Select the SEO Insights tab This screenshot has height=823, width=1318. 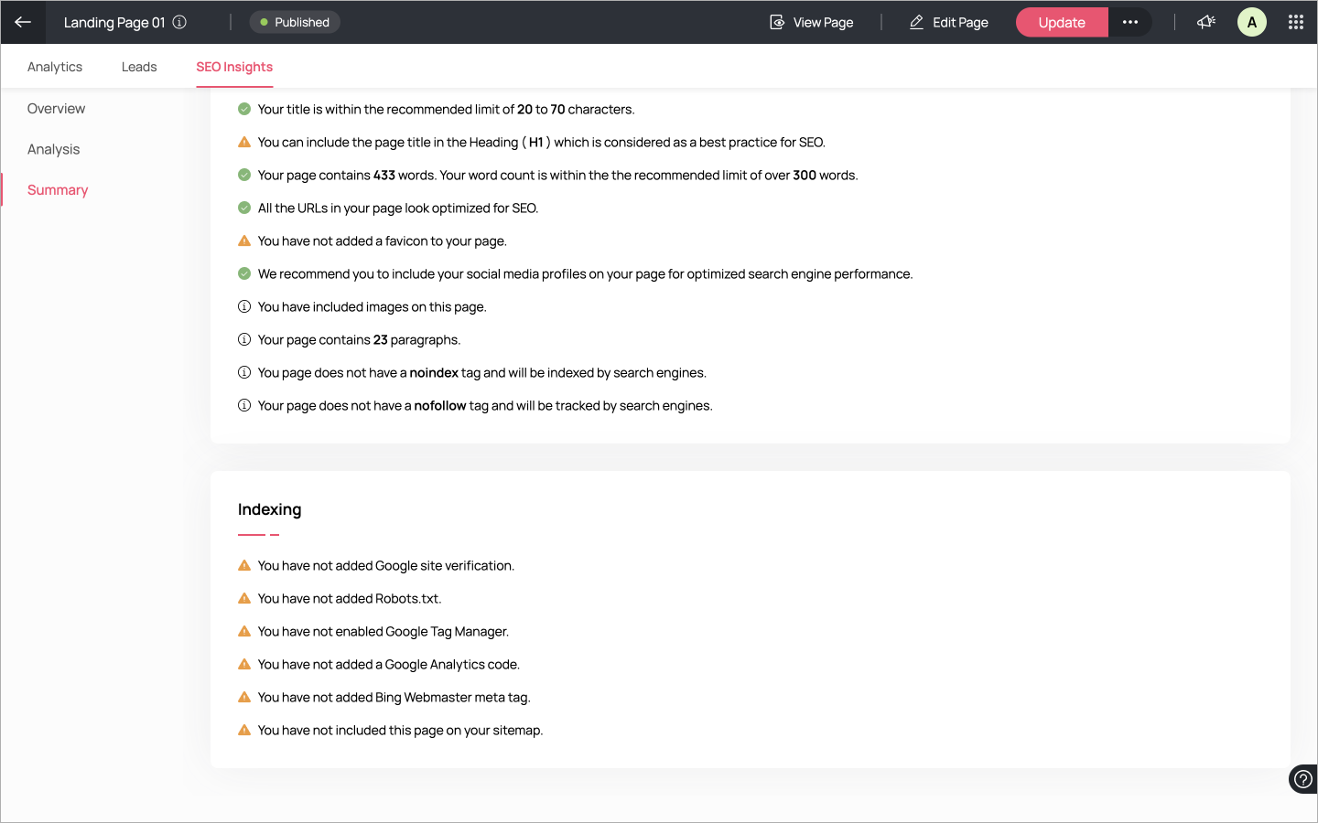(234, 67)
